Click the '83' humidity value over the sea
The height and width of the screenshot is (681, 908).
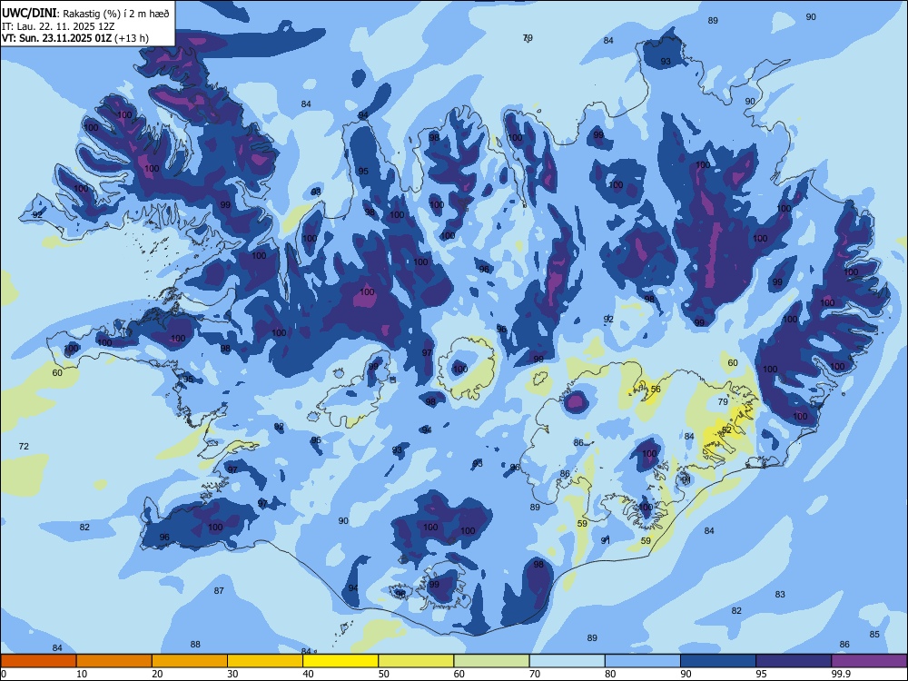pos(780,595)
